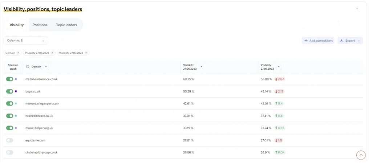Click the moneyhelper.org.uk domain
Screen dimensions: 372x165
pyautogui.click(x=39, y=128)
